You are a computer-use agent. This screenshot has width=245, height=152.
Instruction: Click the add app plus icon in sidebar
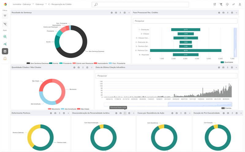pyautogui.click(x=5, y=51)
